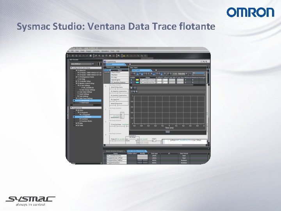This screenshot has height=211, width=281.
Task: Open the Help menu
Action: point(118,51)
